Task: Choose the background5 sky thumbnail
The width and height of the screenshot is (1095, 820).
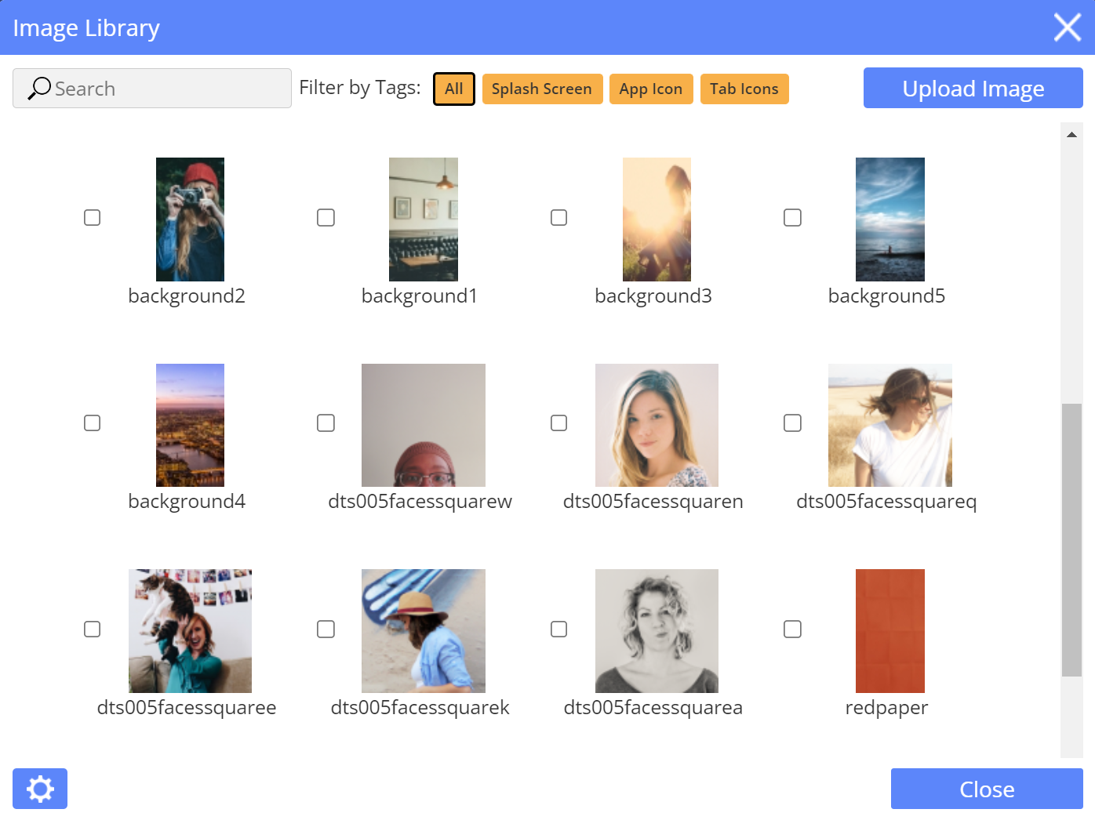Action: coord(889,220)
